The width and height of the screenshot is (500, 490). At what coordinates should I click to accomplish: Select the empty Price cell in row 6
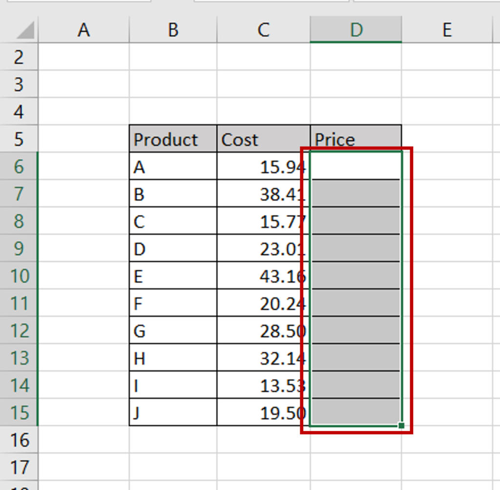coord(356,166)
